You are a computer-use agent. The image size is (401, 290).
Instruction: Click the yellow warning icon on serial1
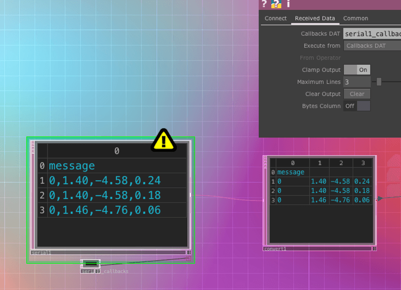[x=164, y=141]
